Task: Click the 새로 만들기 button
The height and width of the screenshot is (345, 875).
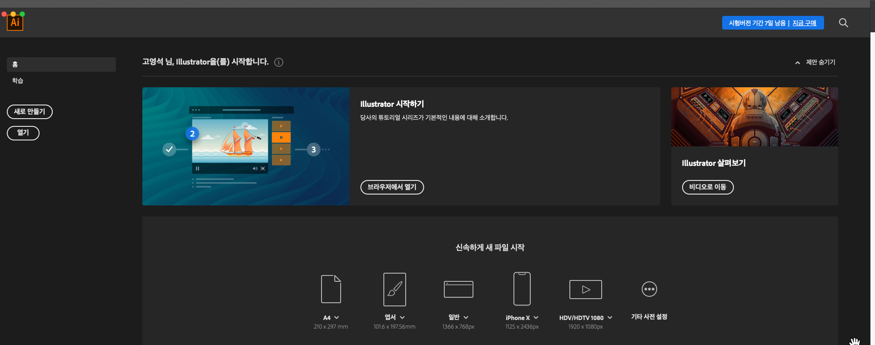Action: [30, 112]
